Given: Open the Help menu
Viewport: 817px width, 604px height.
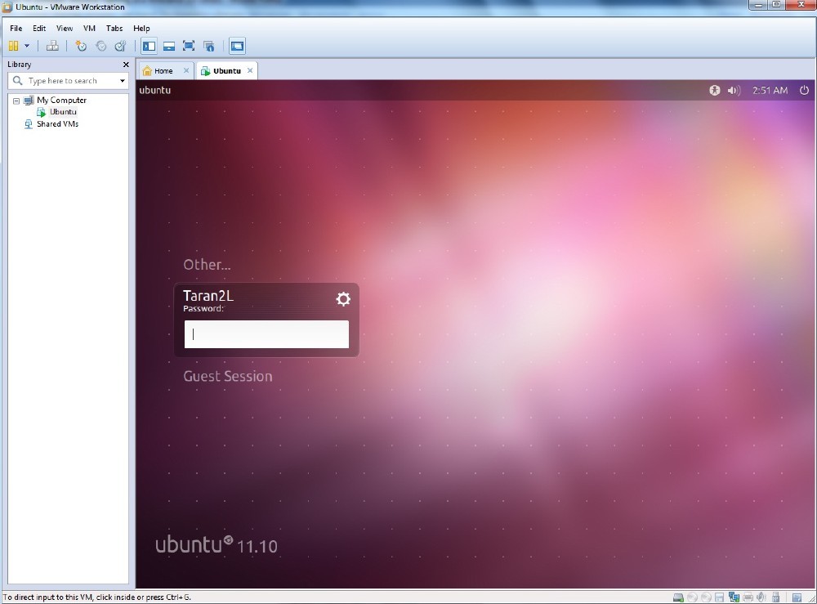Looking at the screenshot, I should 141,28.
